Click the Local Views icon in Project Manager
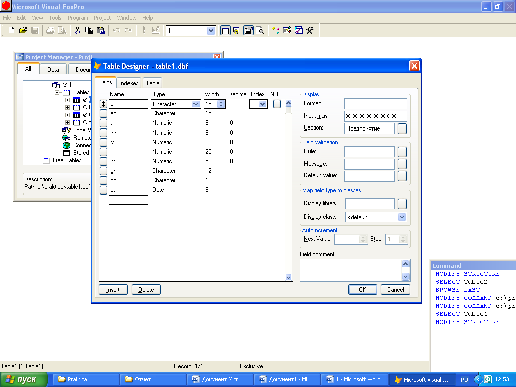Viewport: 516px width, 387px height. click(x=67, y=130)
